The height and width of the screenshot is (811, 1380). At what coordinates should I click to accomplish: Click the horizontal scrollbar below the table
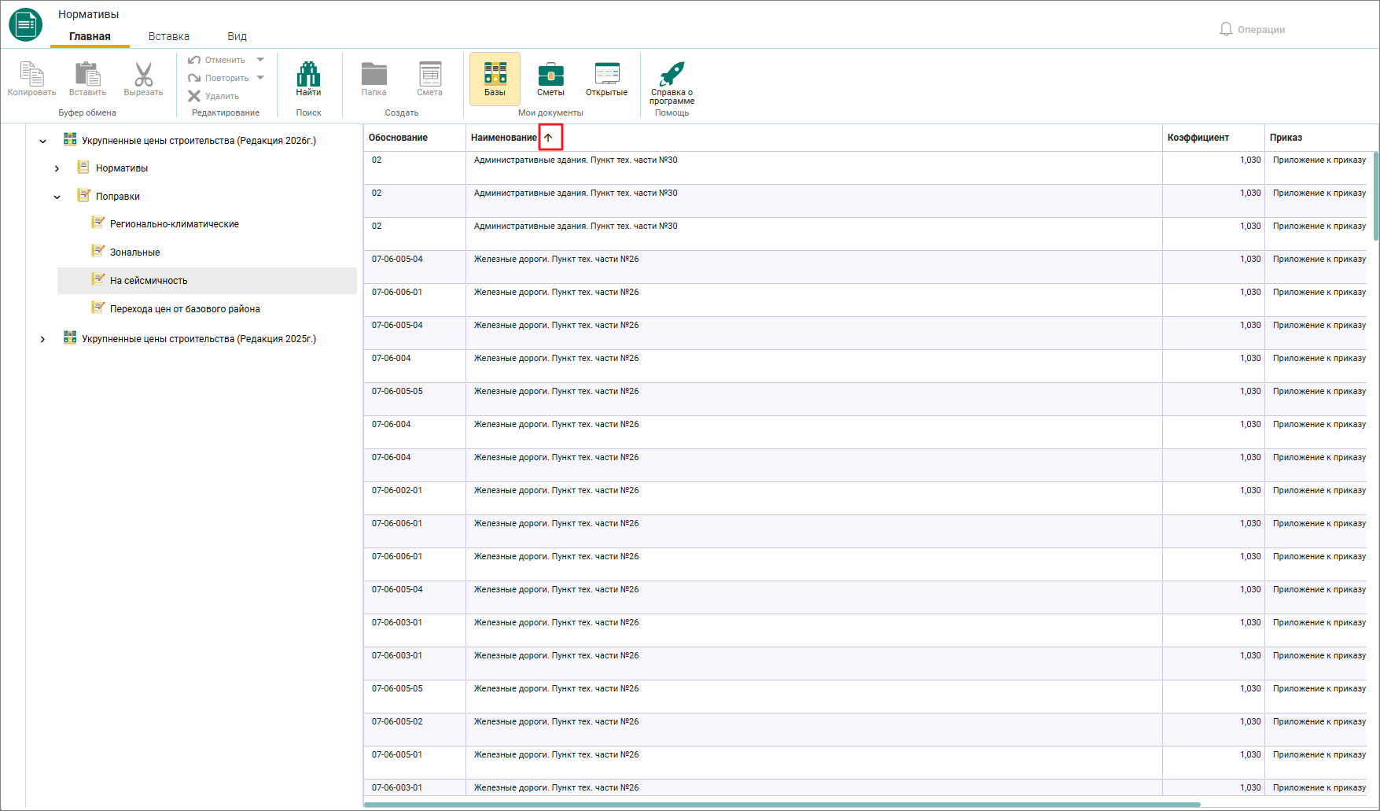pyautogui.click(x=782, y=805)
